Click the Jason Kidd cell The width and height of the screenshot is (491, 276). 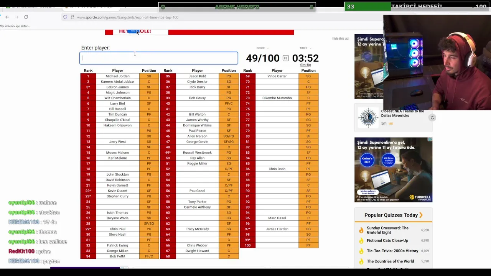coord(197,76)
